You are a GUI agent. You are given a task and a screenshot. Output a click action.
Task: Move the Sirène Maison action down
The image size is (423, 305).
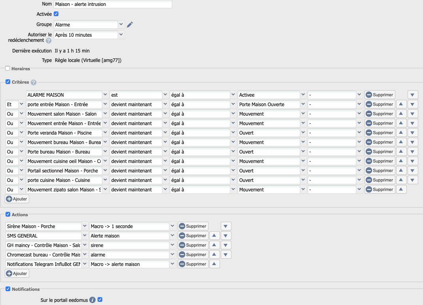[226, 226]
